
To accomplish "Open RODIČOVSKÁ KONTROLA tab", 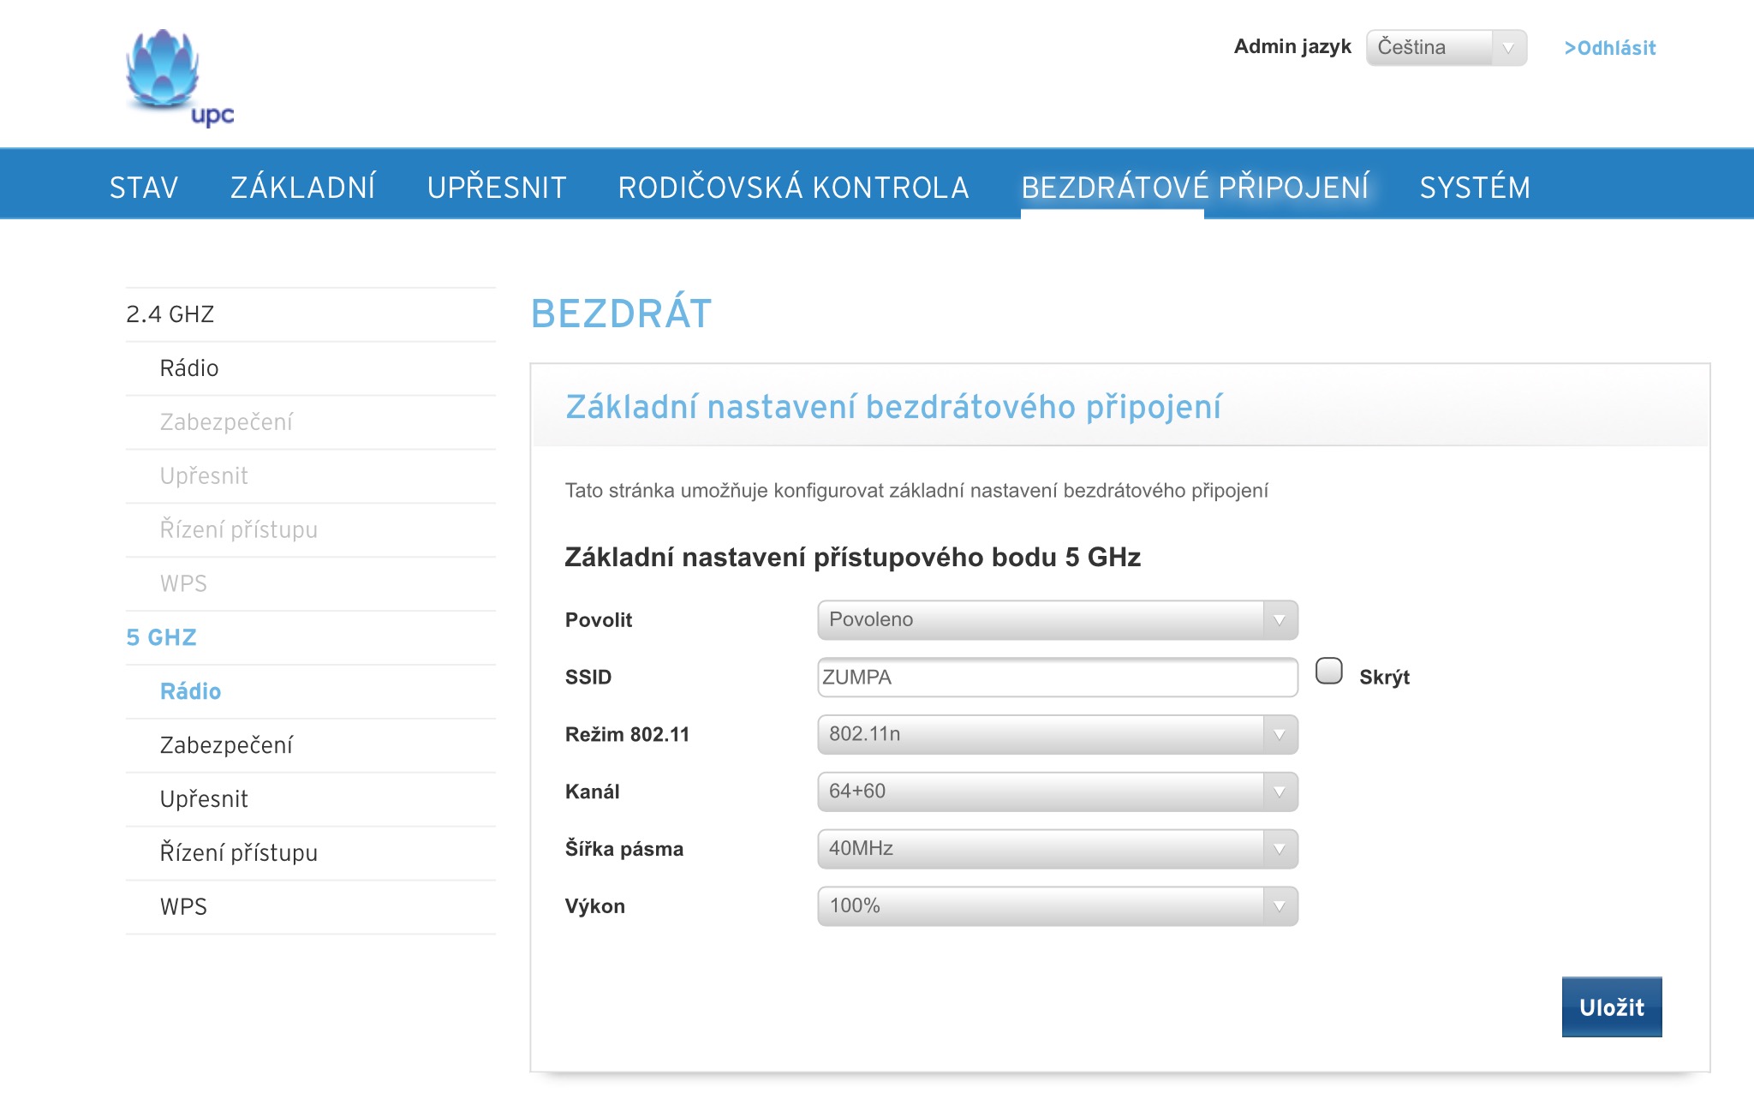I will pos(794,187).
